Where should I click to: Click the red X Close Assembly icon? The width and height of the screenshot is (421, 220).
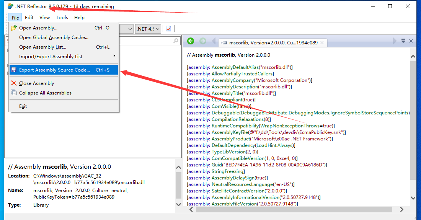tap(14, 83)
